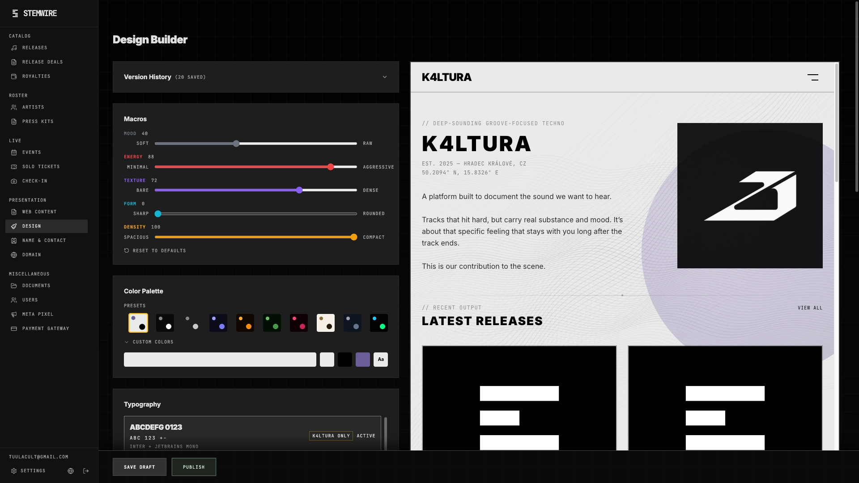
Task: Select the light white preset palette
Action: pos(138,323)
